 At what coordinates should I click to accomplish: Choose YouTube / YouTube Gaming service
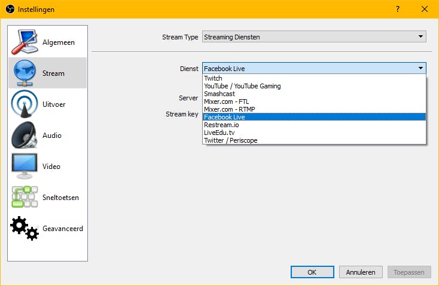coord(314,86)
